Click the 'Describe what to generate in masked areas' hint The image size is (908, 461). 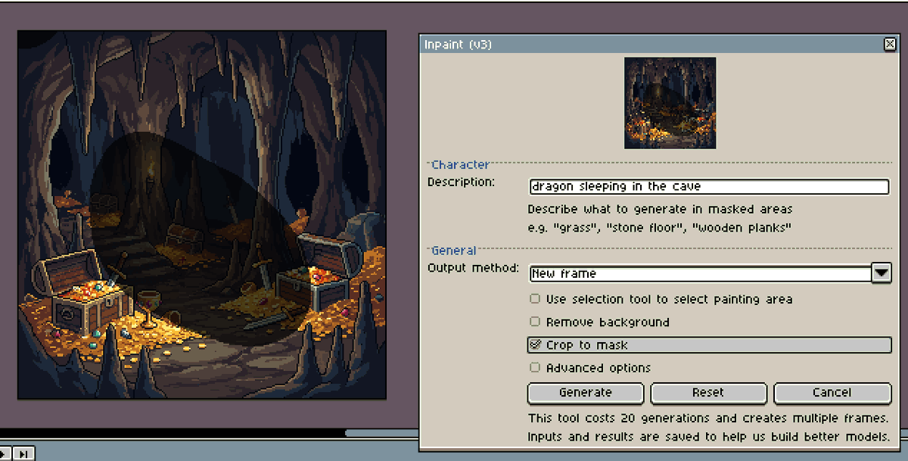pos(660,209)
